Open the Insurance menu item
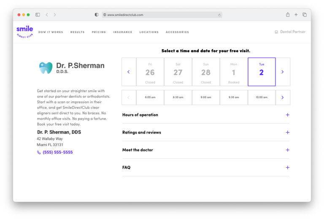This screenshot has height=219, width=324. click(x=122, y=32)
